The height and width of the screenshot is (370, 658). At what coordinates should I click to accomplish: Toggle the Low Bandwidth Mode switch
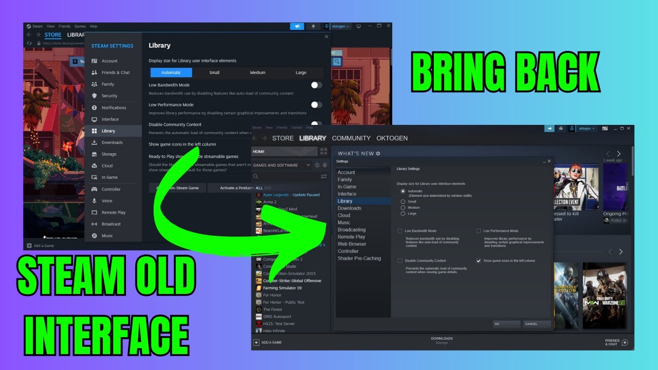tap(317, 85)
